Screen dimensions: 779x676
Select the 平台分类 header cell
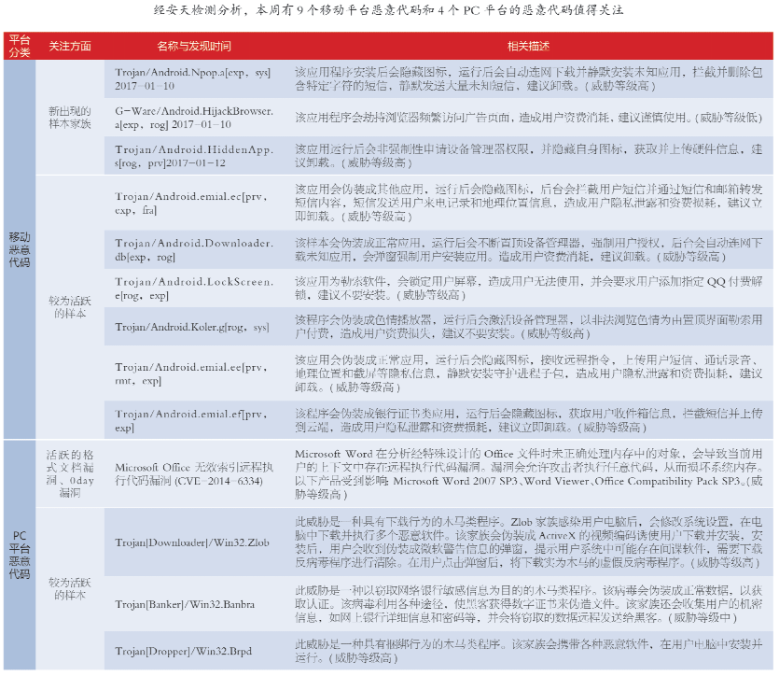[20, 46]
